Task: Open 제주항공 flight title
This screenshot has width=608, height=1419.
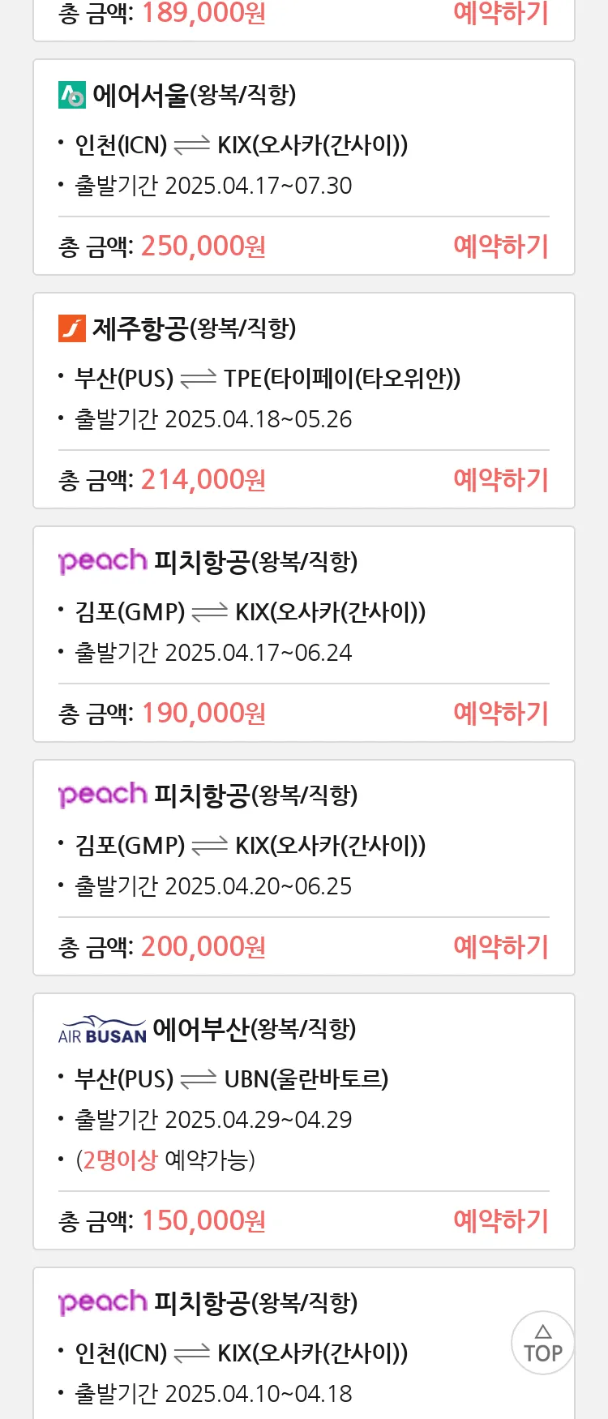Action: coord(195,328)
